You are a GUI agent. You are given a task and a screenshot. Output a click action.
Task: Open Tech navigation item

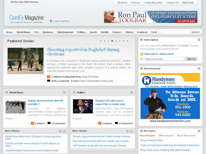coord(154,32)
